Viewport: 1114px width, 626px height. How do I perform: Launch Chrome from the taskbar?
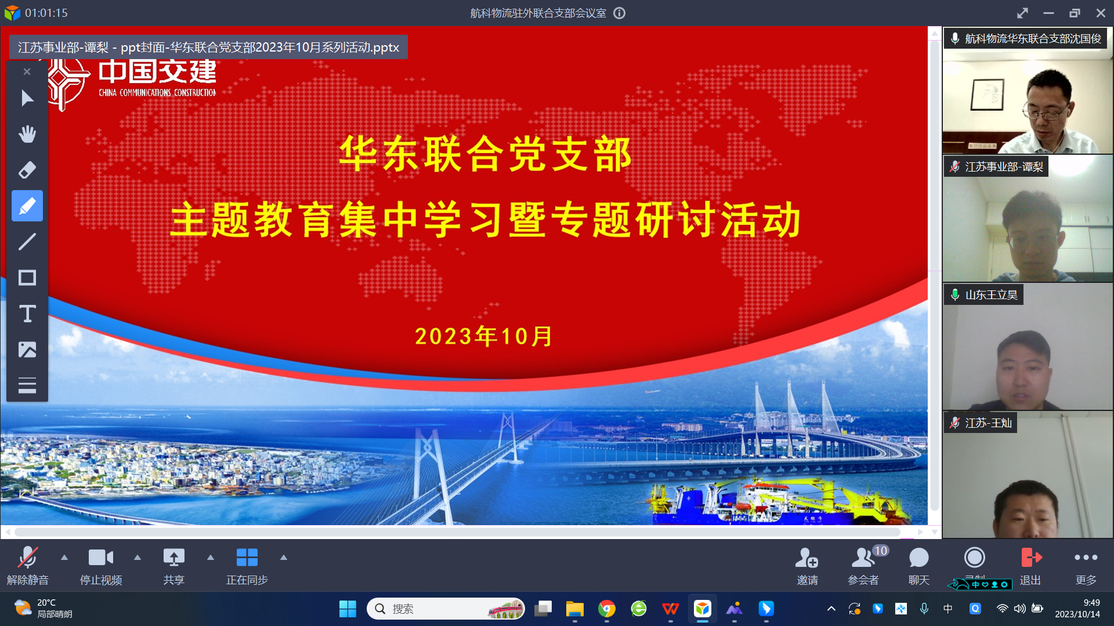pyautogui.click(x=606, y=609)
